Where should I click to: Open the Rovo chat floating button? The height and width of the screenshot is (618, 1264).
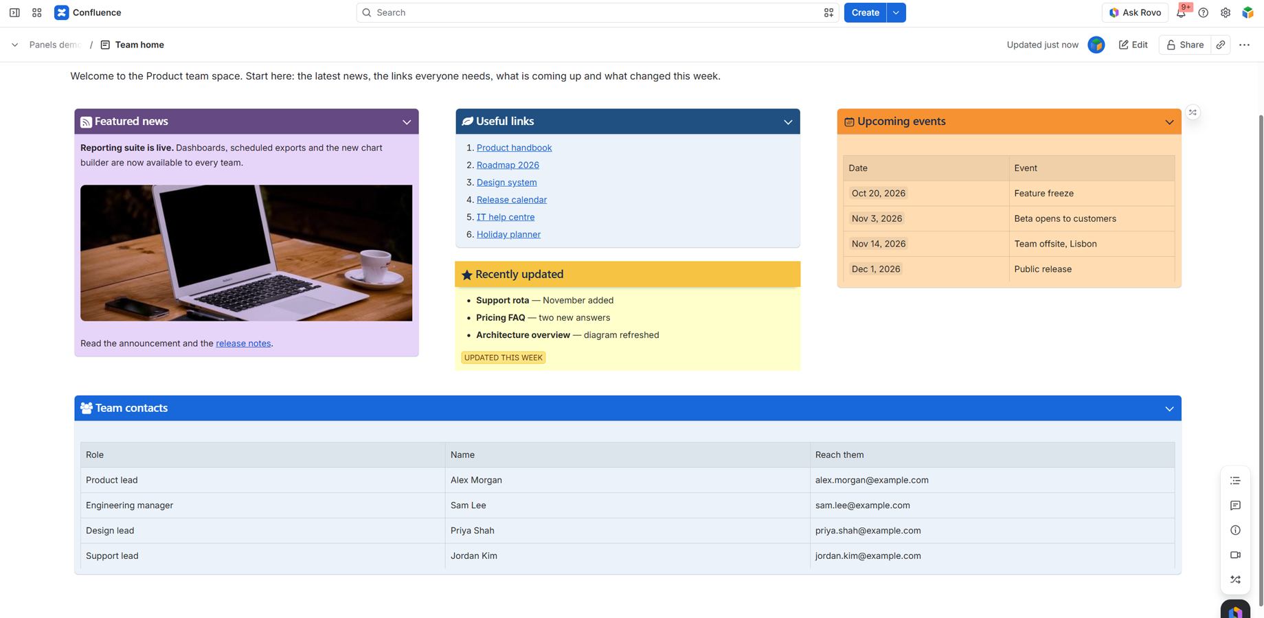coord(1235,610)
